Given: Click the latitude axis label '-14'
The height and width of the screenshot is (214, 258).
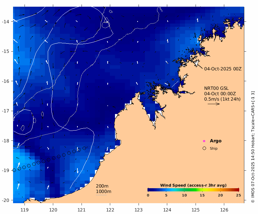Looking at the screenshot, I should coord(5,22).
